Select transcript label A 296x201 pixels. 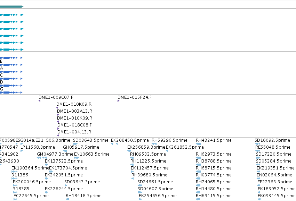pyautogui.click(x=1, y=68)
